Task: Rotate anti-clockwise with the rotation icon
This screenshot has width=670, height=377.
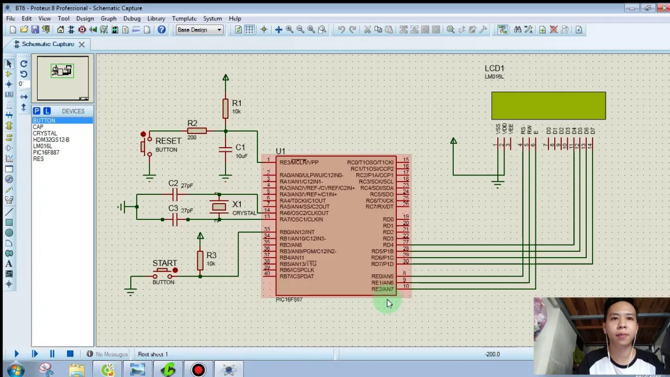Action: pos(24,74)
